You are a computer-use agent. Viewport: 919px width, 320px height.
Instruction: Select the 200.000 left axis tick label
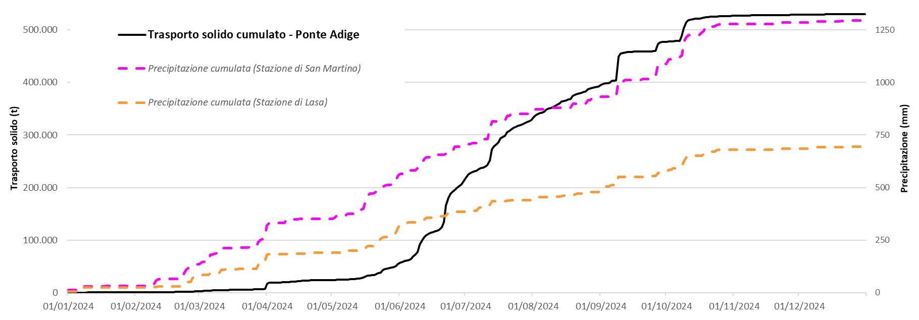coord(40,188)
